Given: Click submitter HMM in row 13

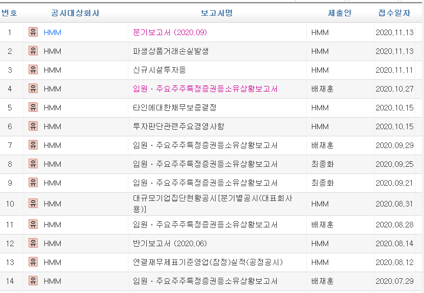Looking at the screenshot, I should (x=320, y=262).
